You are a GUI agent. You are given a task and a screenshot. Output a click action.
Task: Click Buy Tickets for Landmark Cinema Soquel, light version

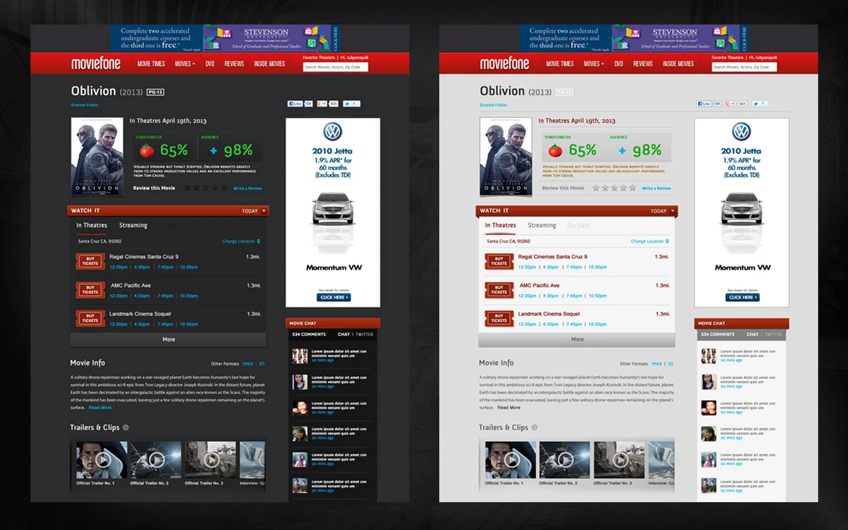[x=499, y=319]
